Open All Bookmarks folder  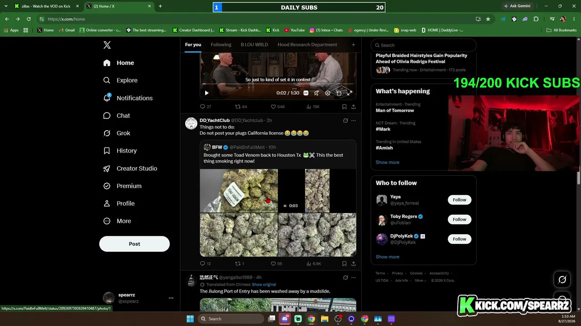(x=561, y=30)
